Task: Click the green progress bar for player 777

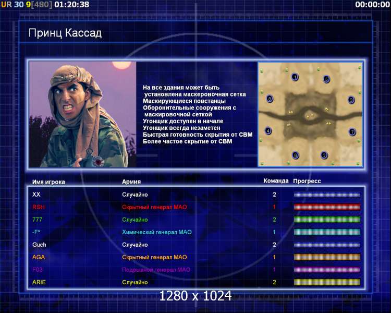Action: [327, 220]
